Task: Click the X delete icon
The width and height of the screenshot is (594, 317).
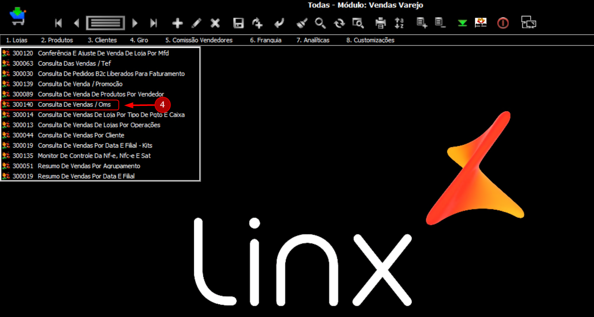Action: 215,23
